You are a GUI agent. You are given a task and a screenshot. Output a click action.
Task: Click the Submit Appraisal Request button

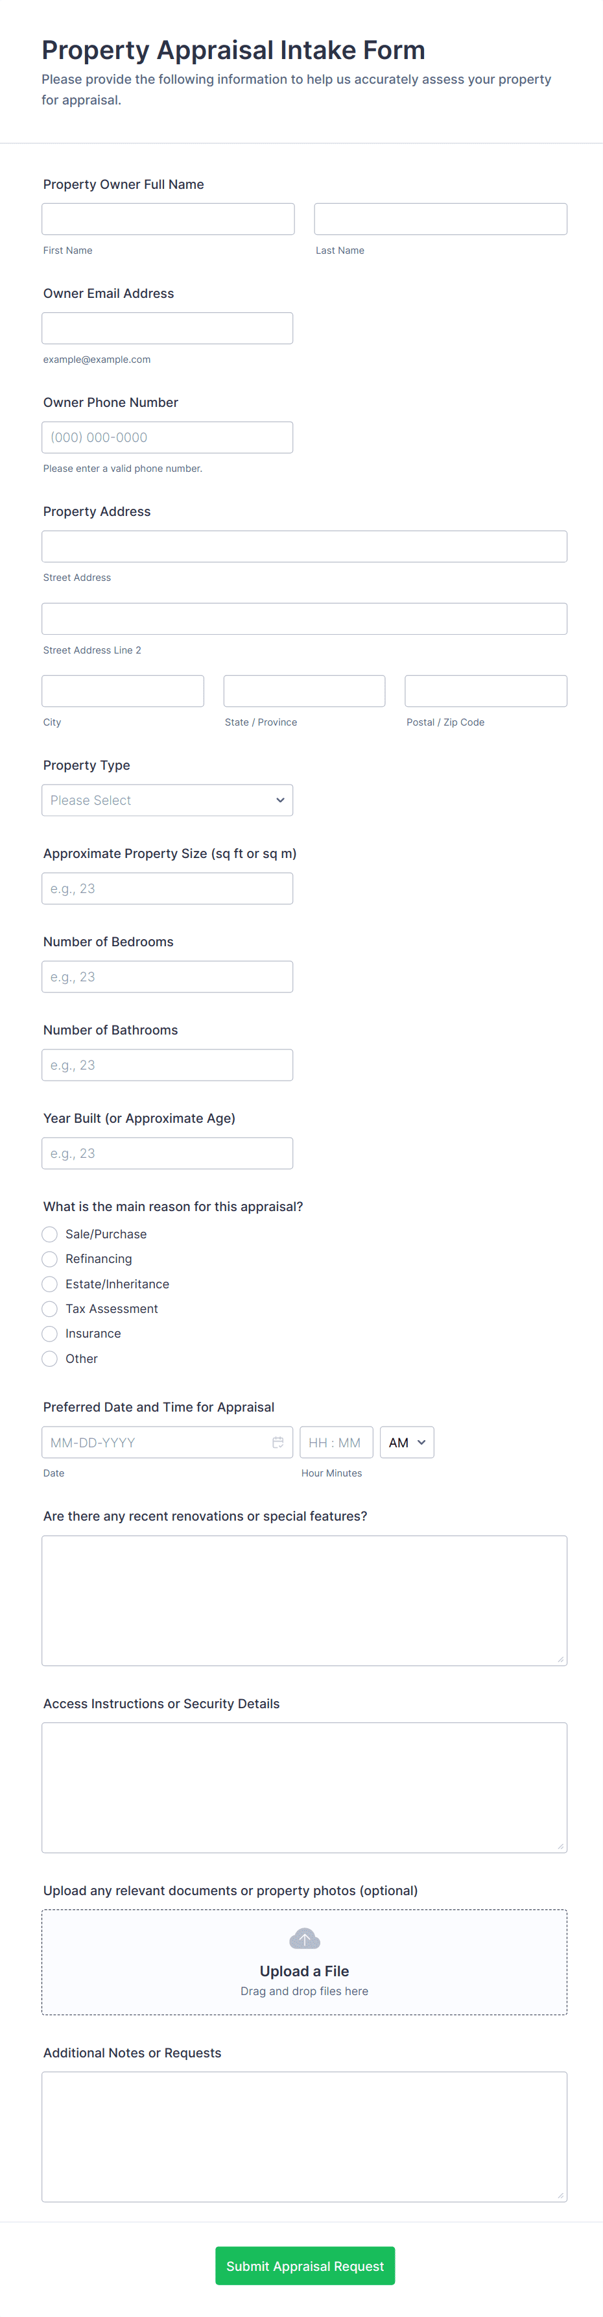point(305,2266)
